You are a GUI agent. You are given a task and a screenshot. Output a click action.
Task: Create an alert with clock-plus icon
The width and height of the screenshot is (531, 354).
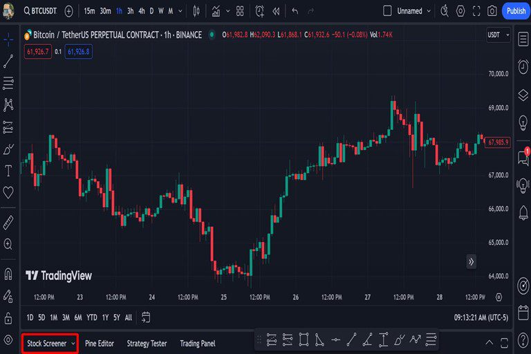click(260, 11)
